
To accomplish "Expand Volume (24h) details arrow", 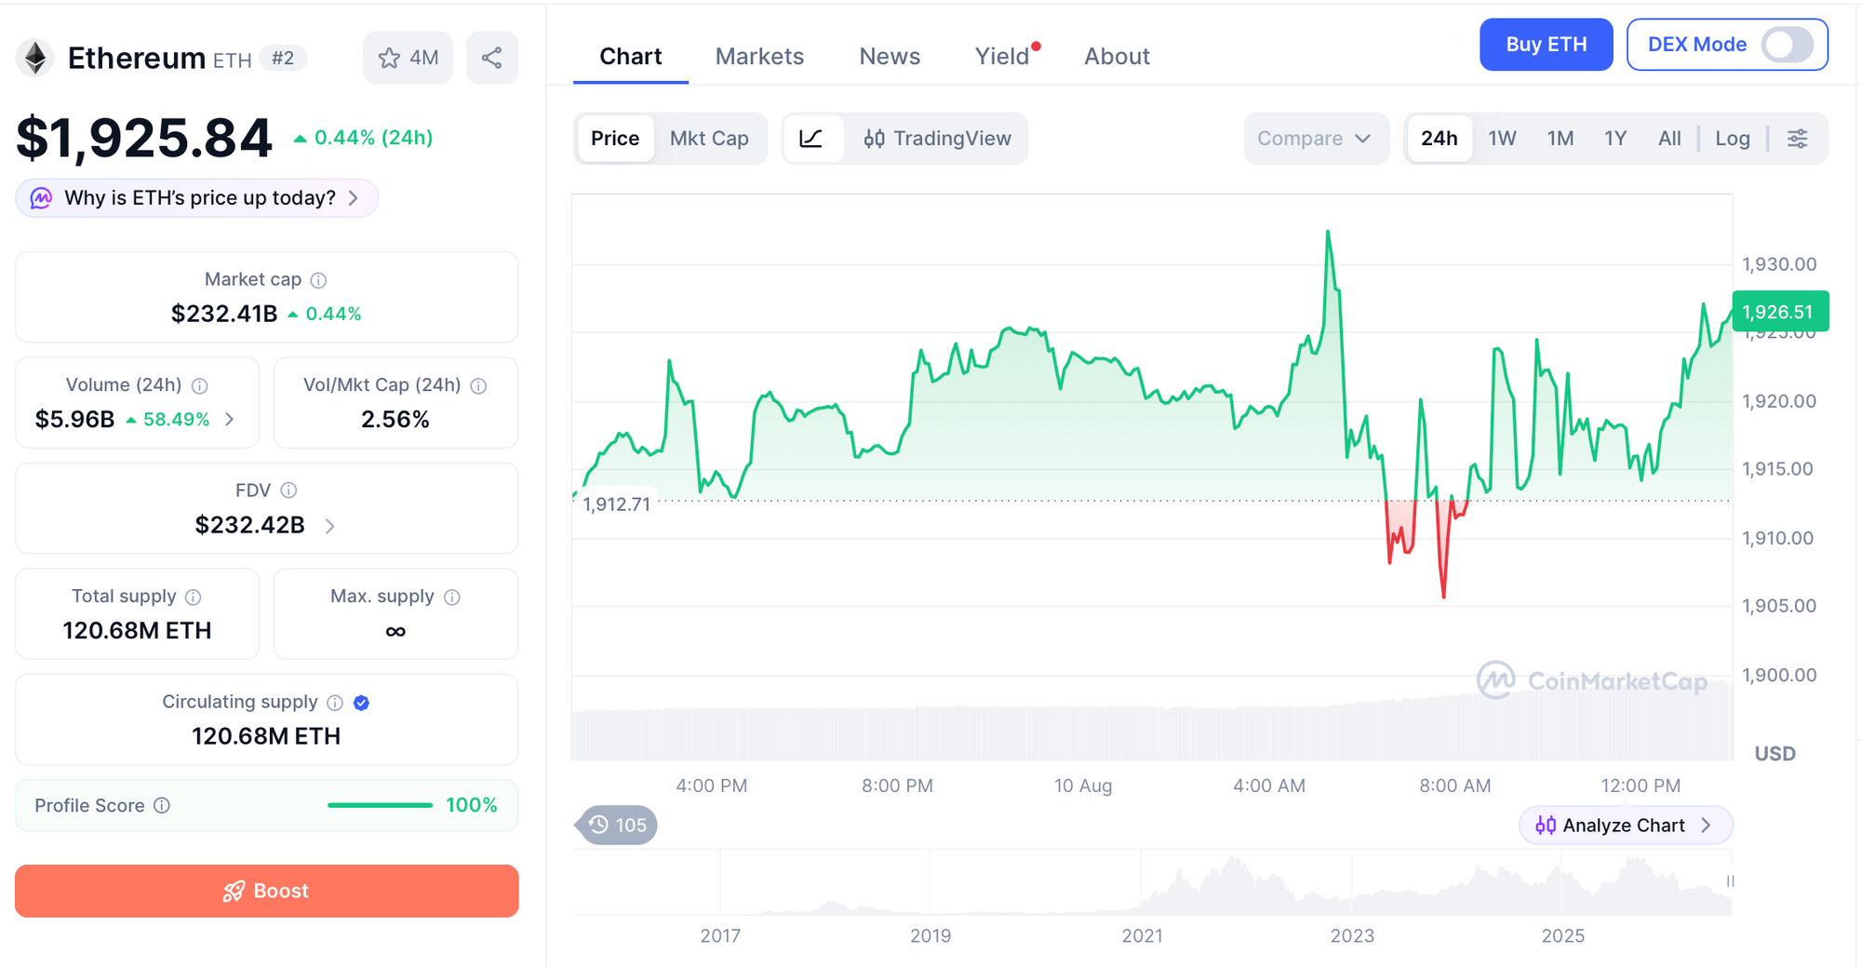I will [230, 420].
